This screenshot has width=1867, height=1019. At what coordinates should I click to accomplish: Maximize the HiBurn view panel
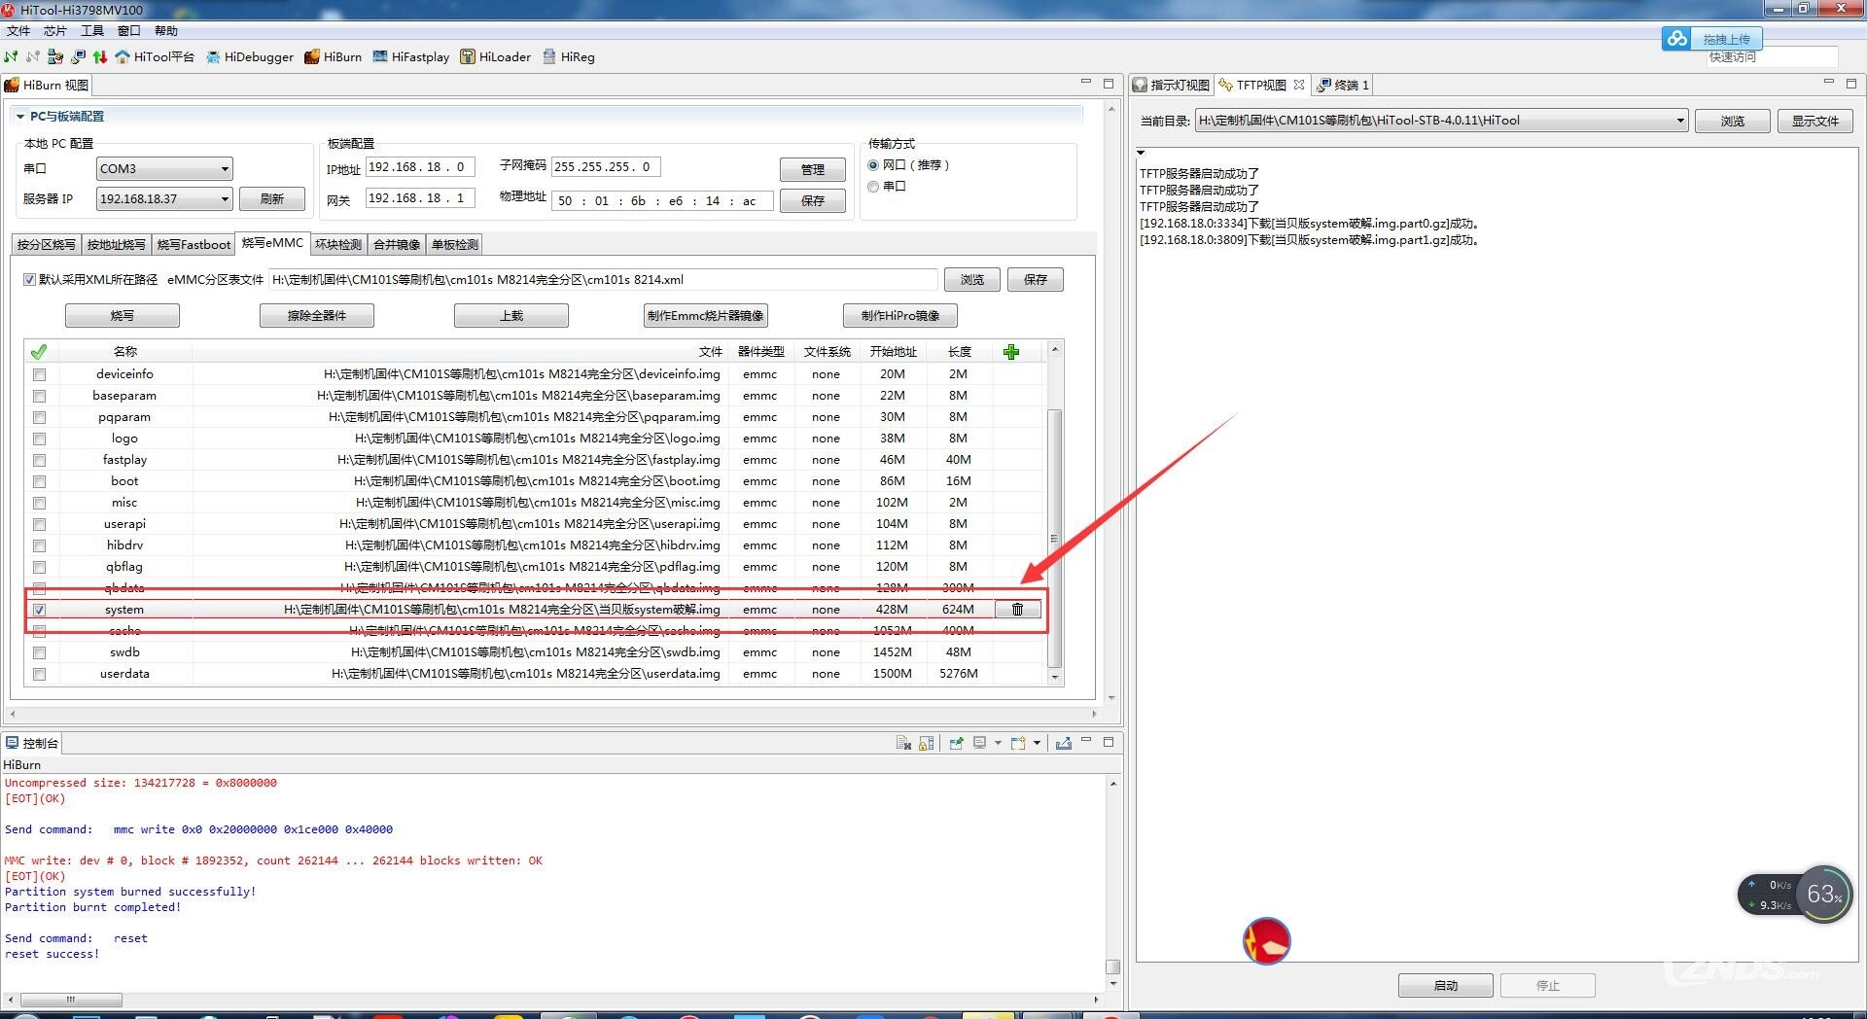pos(1109,84)
